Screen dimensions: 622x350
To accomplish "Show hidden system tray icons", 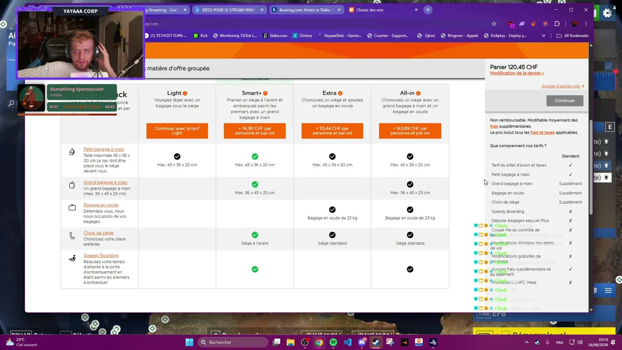I will (527, 342).
